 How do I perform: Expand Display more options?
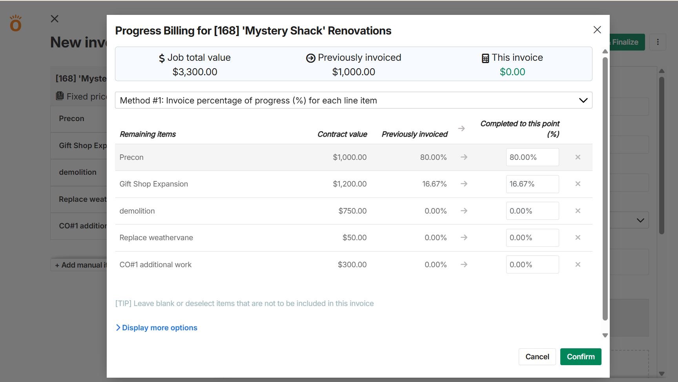click(x=157, y=328)
